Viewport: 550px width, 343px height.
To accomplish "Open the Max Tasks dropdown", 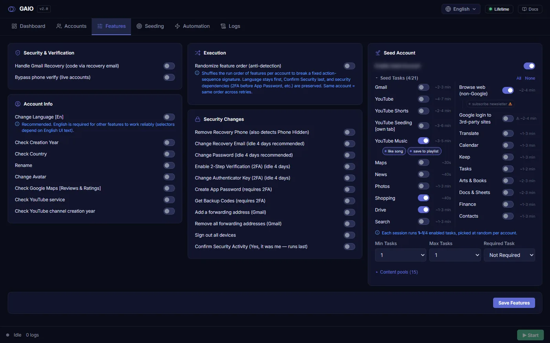I will point(455,255).
